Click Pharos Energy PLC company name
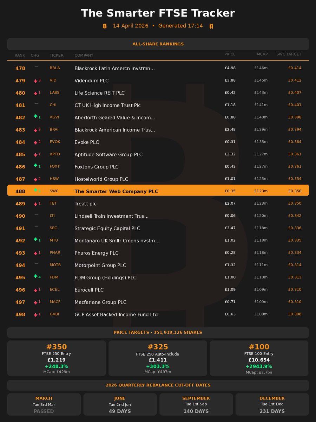 coord(97,253)
